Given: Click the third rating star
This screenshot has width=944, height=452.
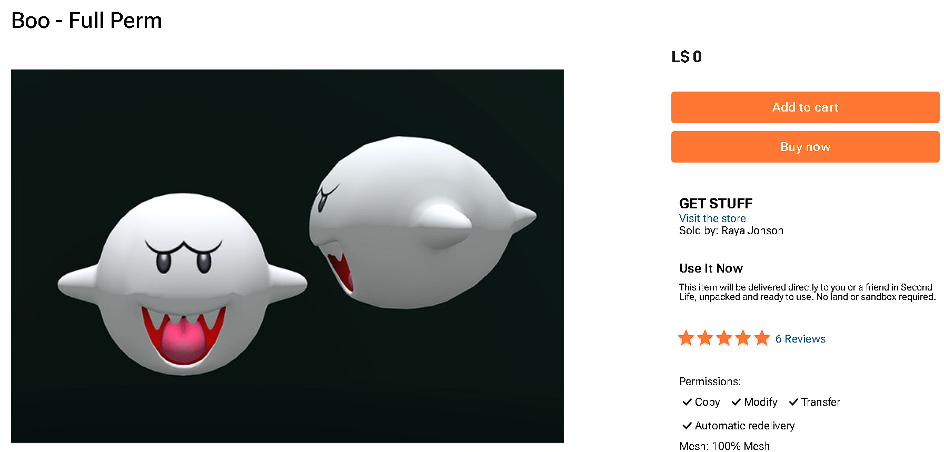Looking at the screenshot, I should point(724,338).
